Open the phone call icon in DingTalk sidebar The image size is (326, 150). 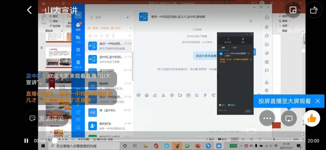78,112
